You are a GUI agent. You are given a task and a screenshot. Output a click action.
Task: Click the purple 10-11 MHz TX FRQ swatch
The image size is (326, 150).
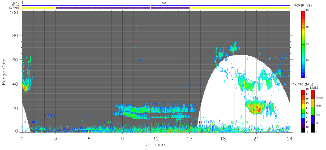click(303, 125)
